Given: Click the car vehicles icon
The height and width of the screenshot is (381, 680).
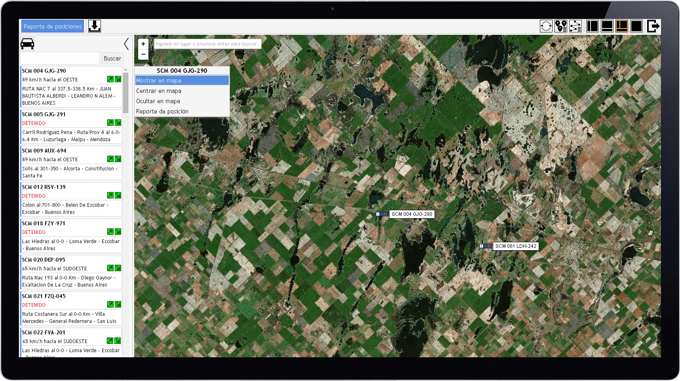Looking at the screenshot, I should (27, 44).
